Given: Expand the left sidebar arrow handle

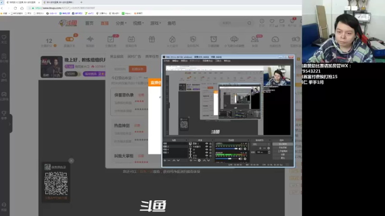Looking at the screenshot, I should pyautogui.click(x=10, y=124).
